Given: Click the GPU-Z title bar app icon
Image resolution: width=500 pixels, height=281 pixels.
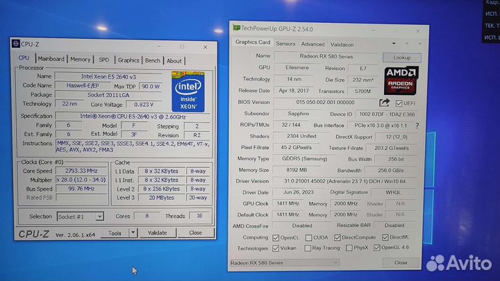Looking at the screenshot, I should (236, 28).
